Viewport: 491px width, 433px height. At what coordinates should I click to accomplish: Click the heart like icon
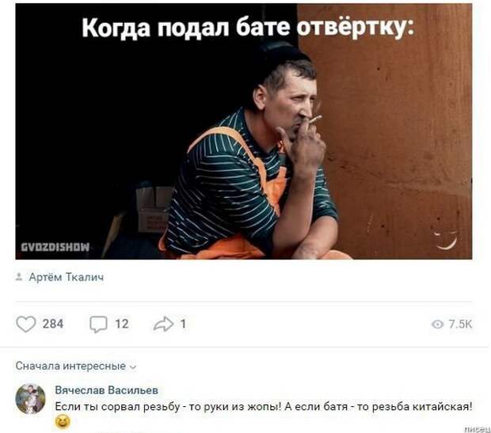tap(26, 324)
